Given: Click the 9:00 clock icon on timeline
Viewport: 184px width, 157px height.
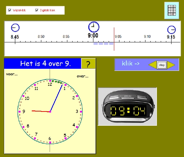Looking at the screenshot, I should (x=94, y=27).
